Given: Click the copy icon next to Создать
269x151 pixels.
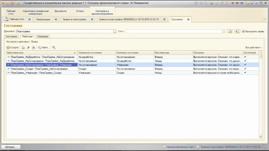Looking at the screenshot, I should click(23, 47).
